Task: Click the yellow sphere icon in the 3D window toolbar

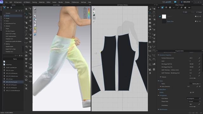Action: [x=35, y=28]
